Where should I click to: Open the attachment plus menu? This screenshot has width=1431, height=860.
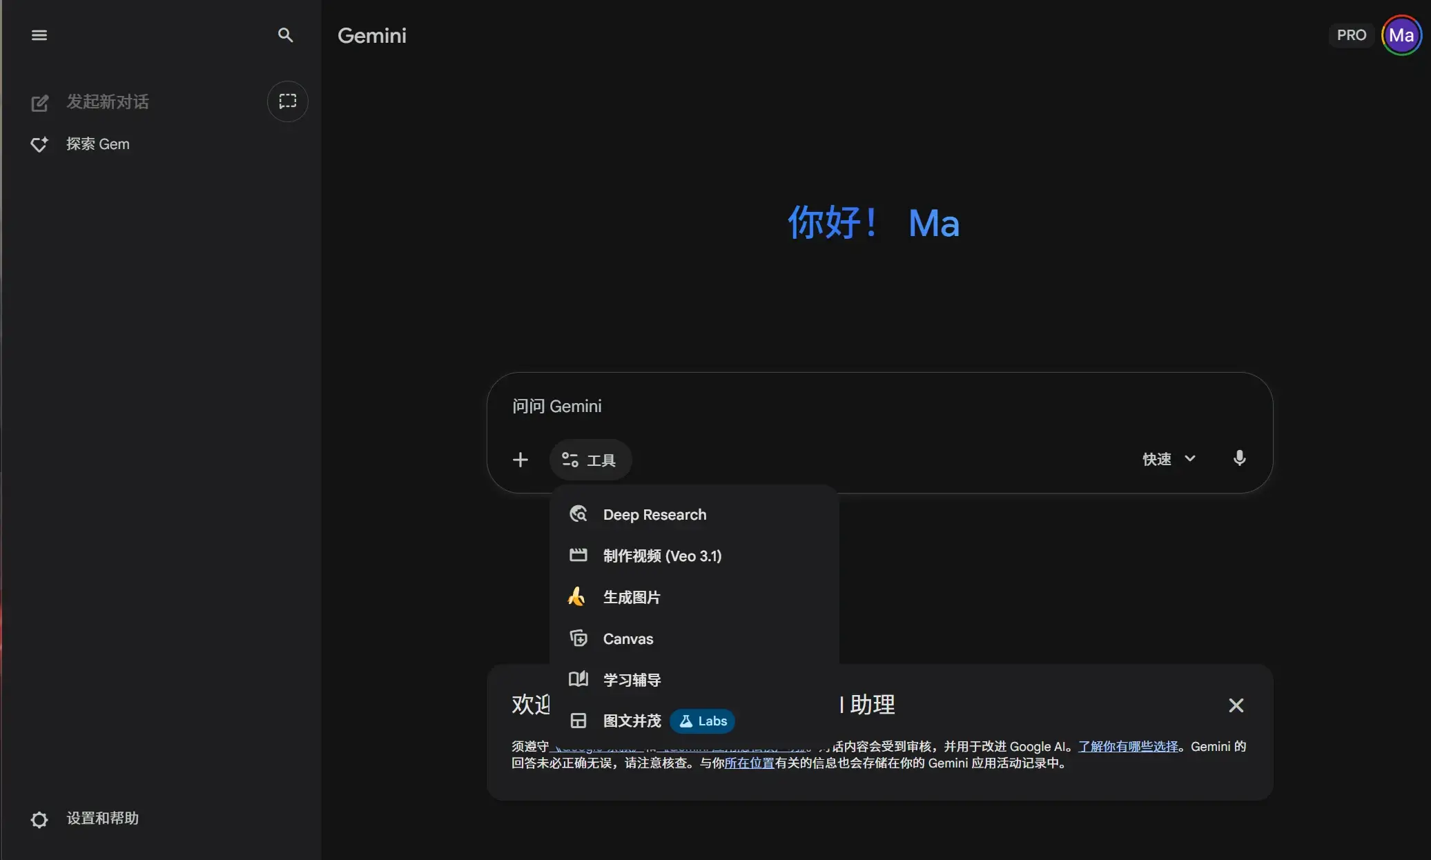tap(520, 459)
